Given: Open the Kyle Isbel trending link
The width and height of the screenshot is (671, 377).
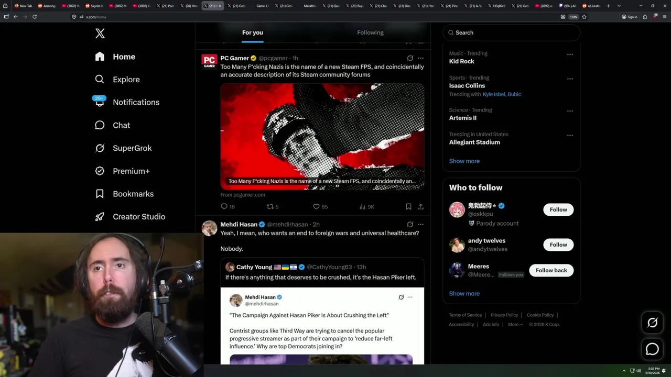Looking at the screenshot, I should coord(494,94).
